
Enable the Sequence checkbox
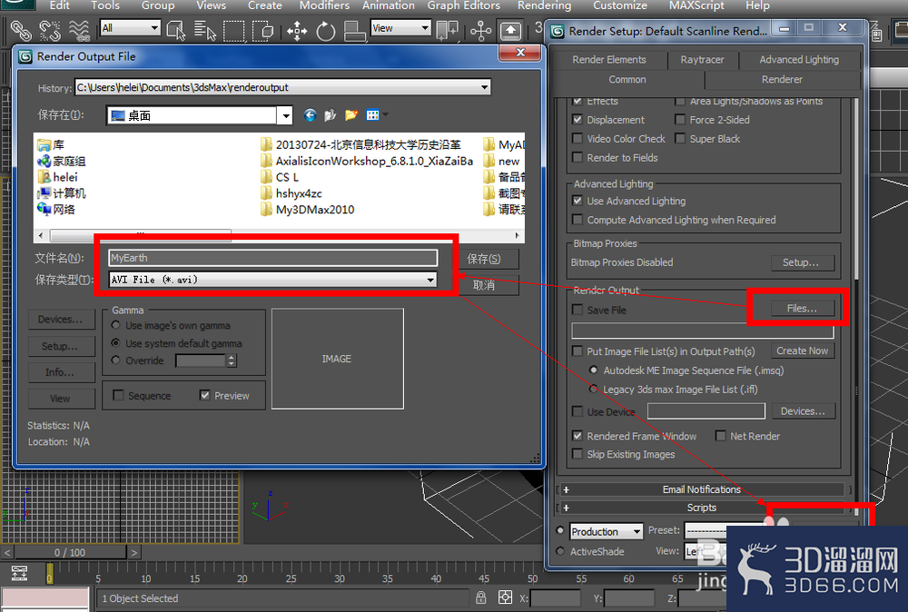tap(119, 396)
